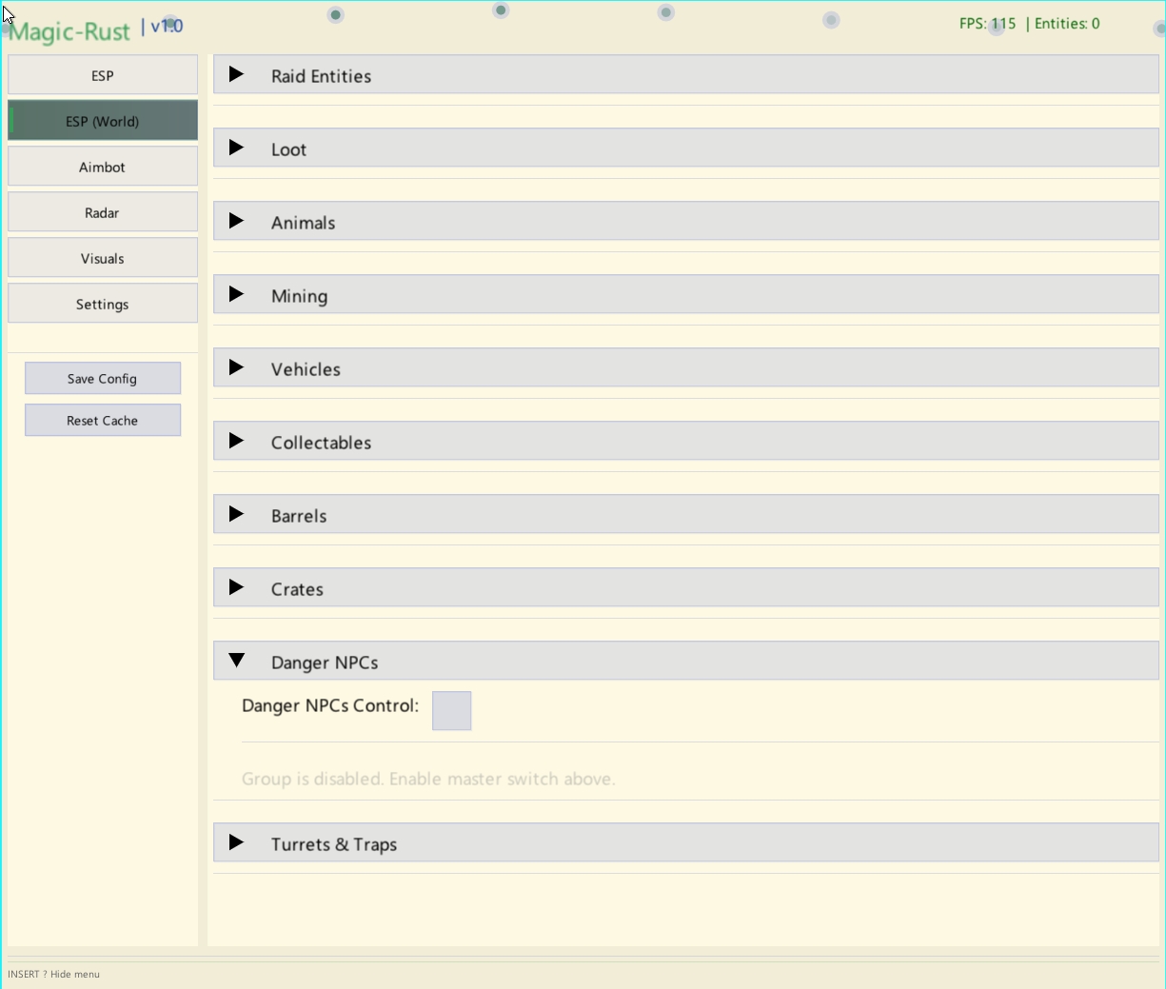Select the ESP (World) tab
The width and height of the screenshot is (1166, 989).
pos(103,121)
